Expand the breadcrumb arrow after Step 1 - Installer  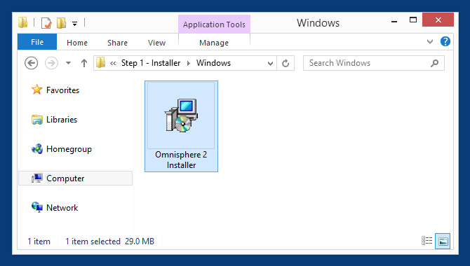[189, 63]
